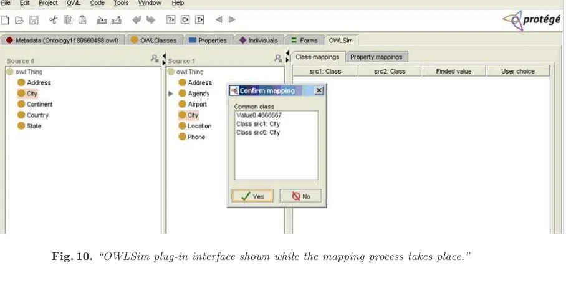
Task: Click the archive project icon with down arrow
Action: click(102, 20)
